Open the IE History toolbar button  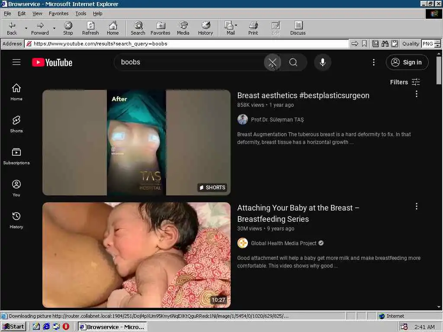point(205,28)
